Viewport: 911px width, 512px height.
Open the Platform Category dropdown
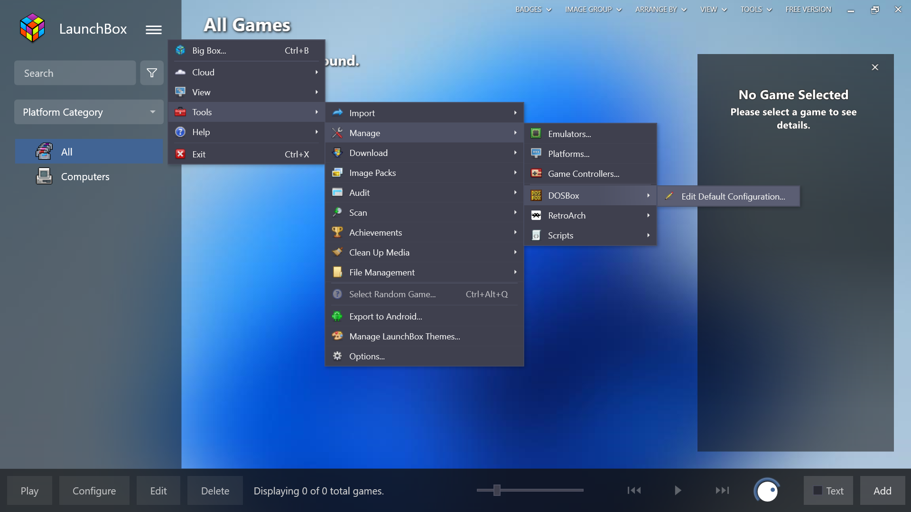point(89,112)
